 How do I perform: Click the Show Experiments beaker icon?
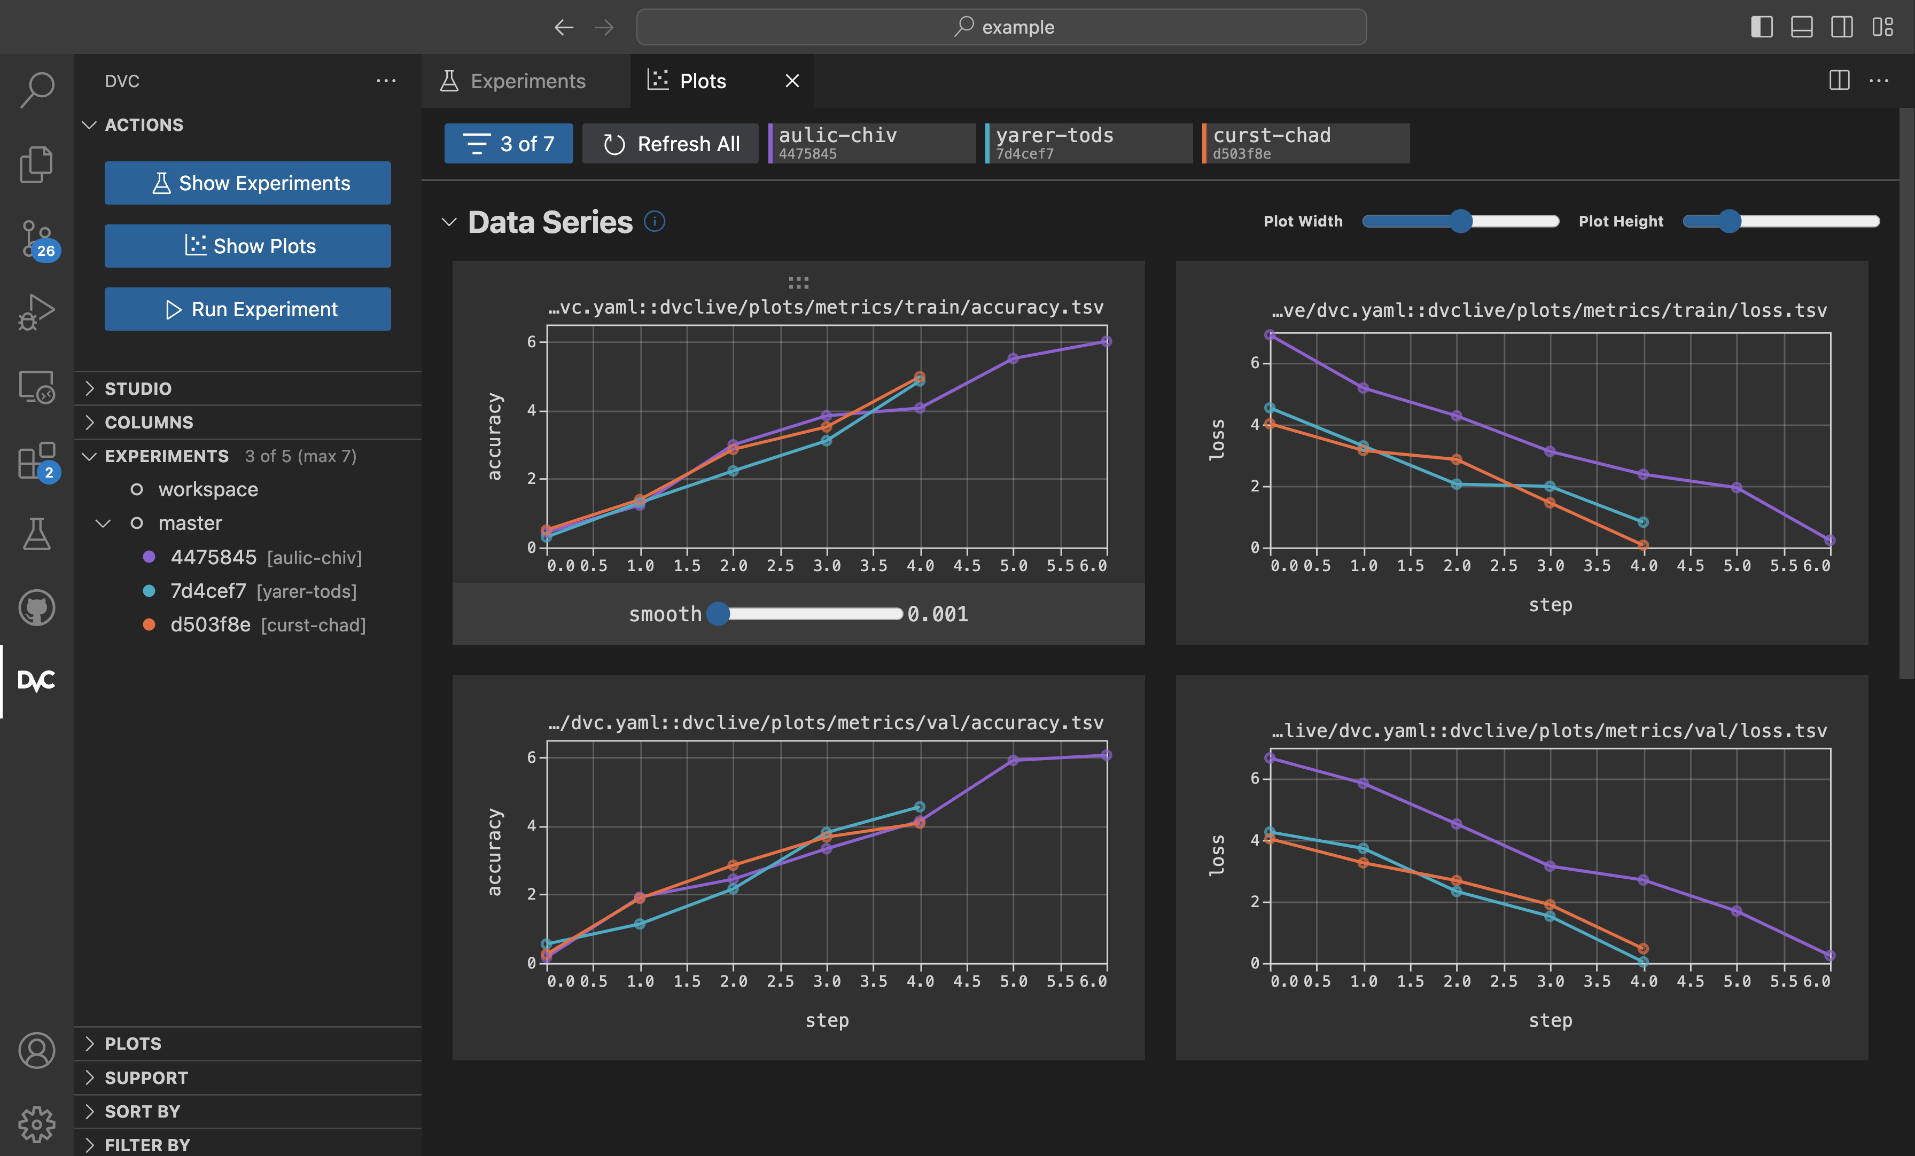click(163, 182)
